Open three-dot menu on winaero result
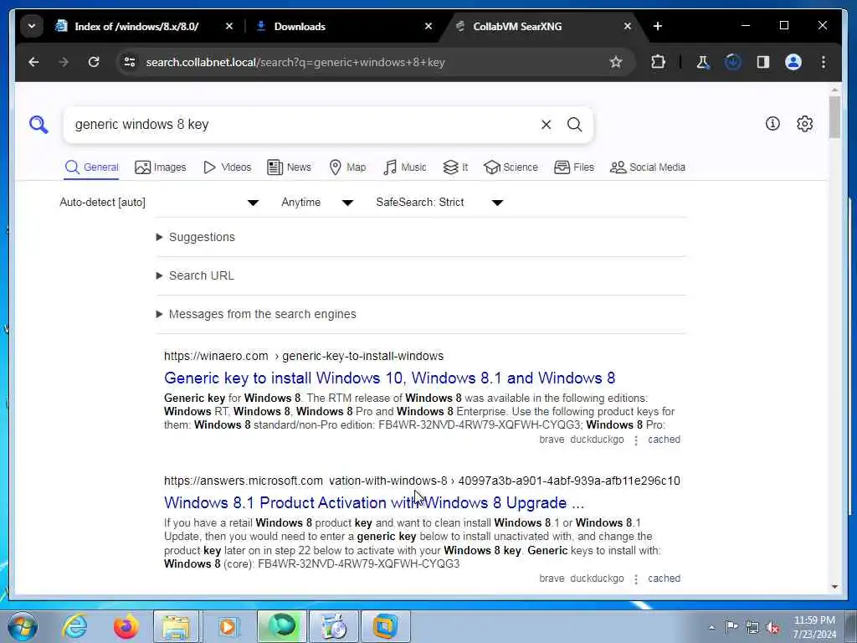The height and width of the screenshot is (643, 857). pyautogui.click(x=636, y=440)
